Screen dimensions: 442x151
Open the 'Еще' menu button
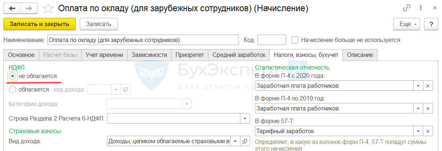tap(407, 24)
